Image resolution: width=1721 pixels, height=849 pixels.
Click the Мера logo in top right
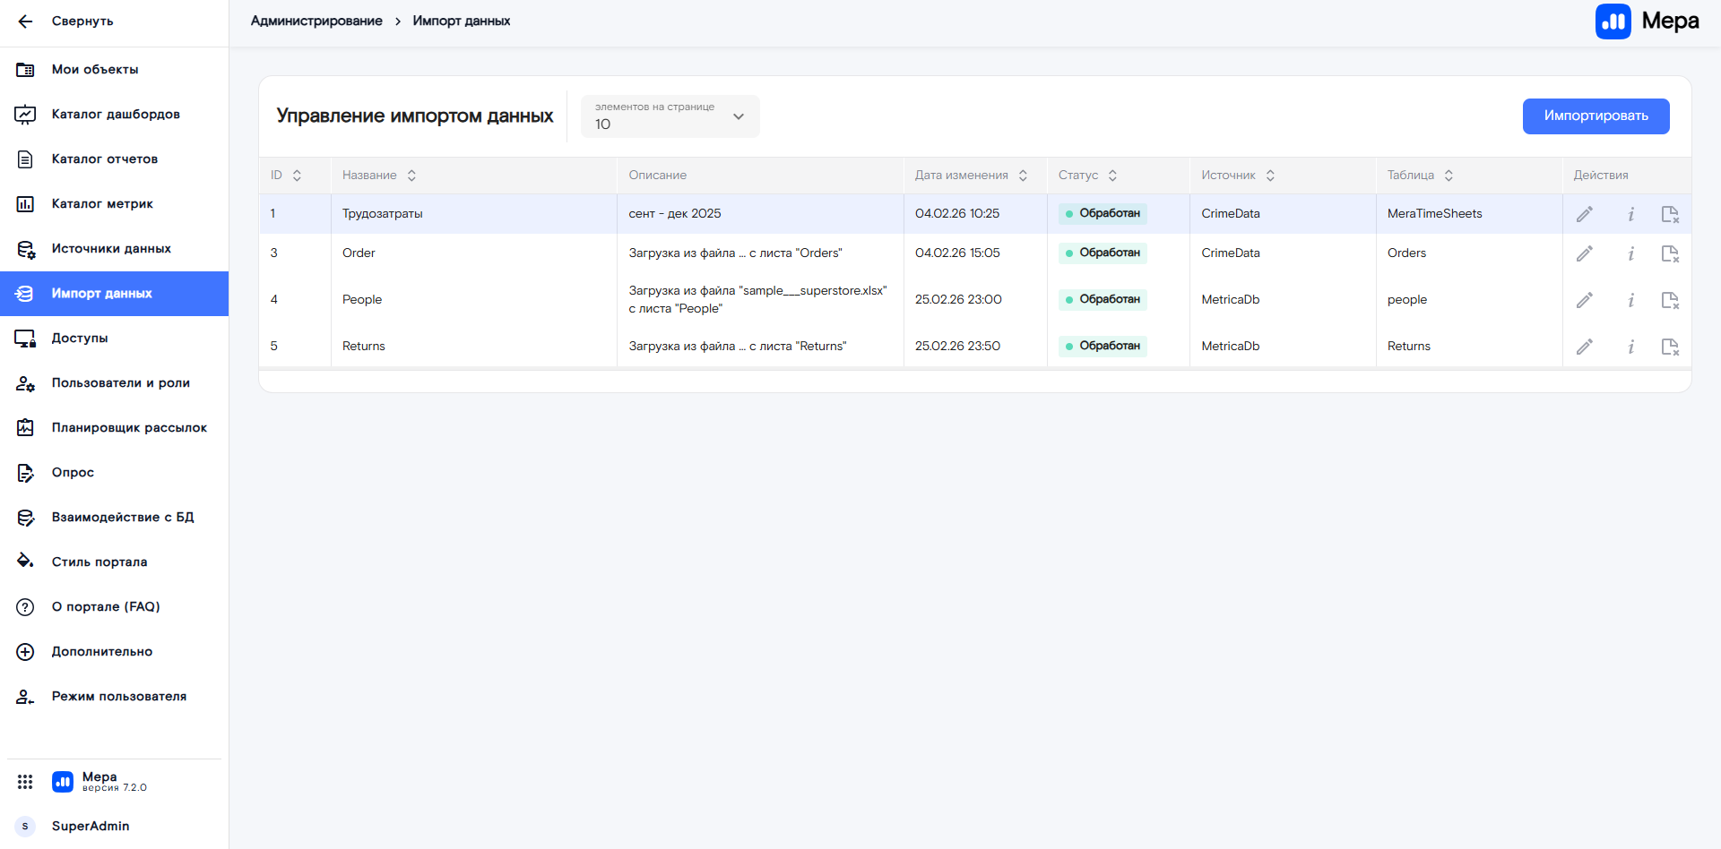[1646, 21]
